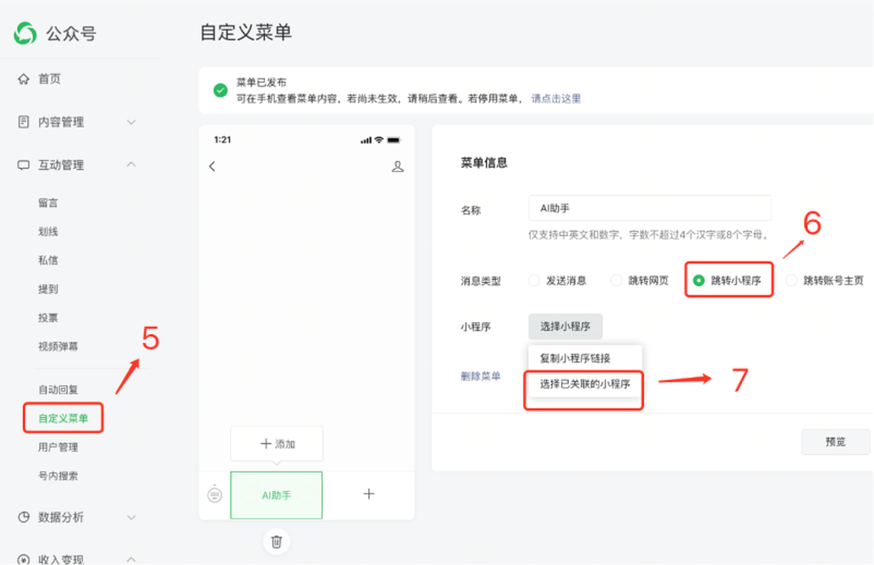The image size is (874, 565).
Task: Click the green WeChat Official Account logo
Action: (x=25, y=33)
